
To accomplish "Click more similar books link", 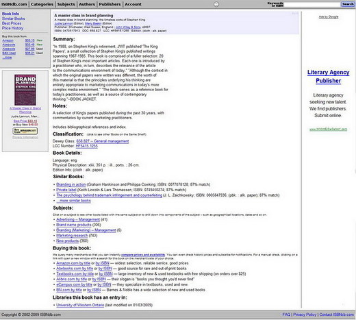I will pyautogui.click(x=73, y=201).
